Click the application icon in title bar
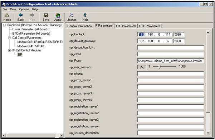215x140 pixels. coord(4,4)
